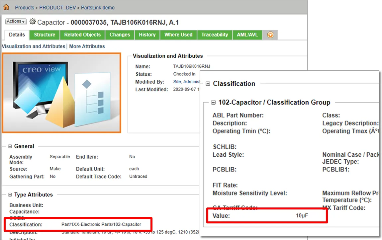Collapse the Type Attributes section
This screenshot has width=382, height=240.
[x=10, y=195]
